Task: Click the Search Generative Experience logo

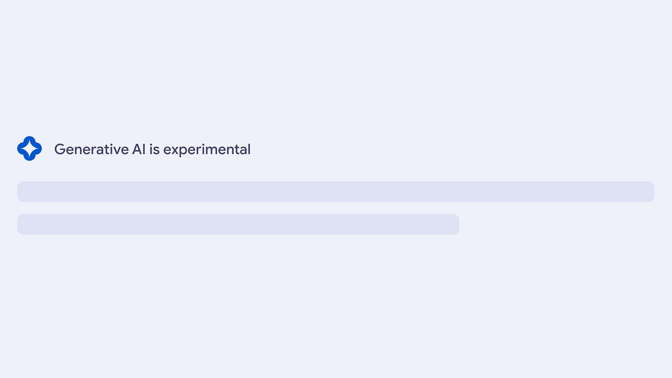Action: (29, 148)
